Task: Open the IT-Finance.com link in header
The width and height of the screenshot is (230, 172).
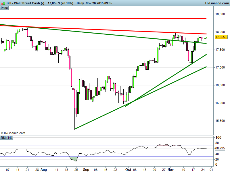Action: click(216, 3)
